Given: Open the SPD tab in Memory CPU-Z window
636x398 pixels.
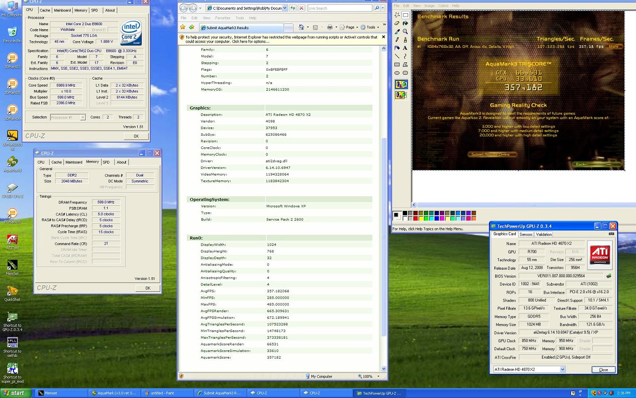Looking at the screenshot, I should point(106,162).
